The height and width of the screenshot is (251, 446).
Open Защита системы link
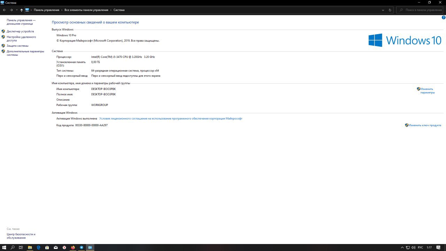click(x=17, y=46)
